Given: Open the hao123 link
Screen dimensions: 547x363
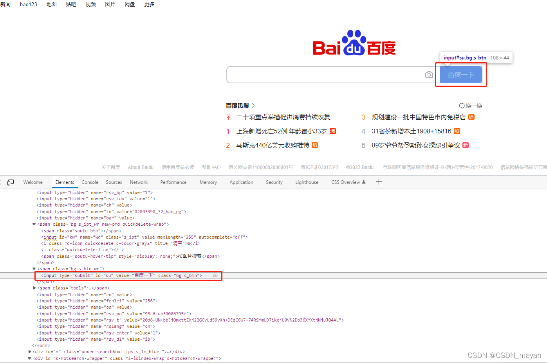Looking at the screenshot, I should coord(29,4).
